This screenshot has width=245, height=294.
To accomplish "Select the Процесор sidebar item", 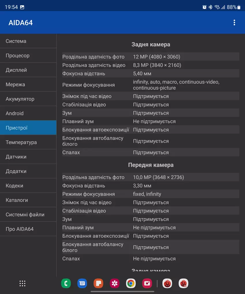I will tap(28, 56).
